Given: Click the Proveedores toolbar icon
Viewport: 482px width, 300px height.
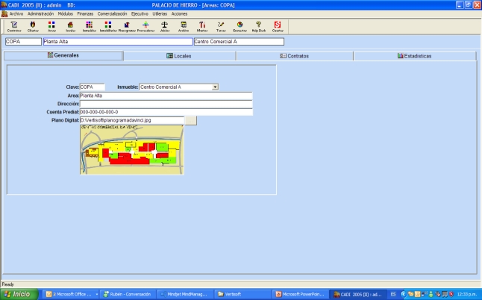Looking at the screenshot, I should point(145,26).
